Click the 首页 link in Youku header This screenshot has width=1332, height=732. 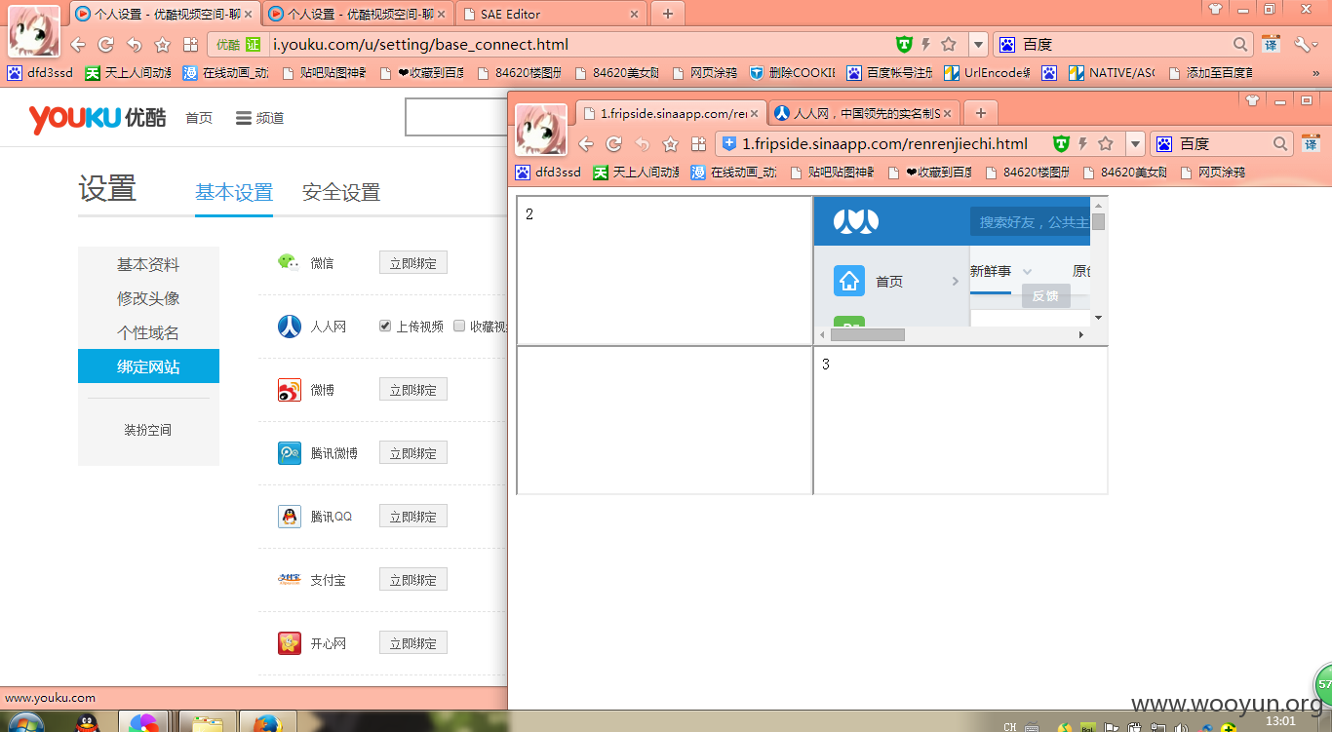199,118
